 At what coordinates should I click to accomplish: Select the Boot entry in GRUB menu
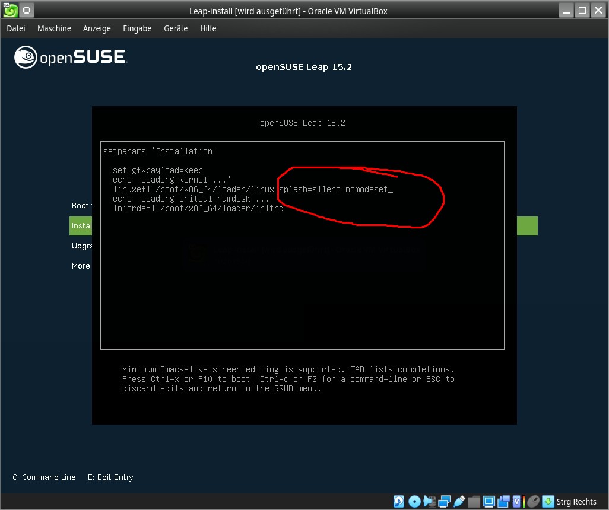point(80,205)
